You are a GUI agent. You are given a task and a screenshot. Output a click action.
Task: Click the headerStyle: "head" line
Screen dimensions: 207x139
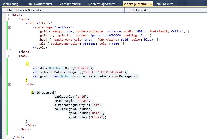72,101
